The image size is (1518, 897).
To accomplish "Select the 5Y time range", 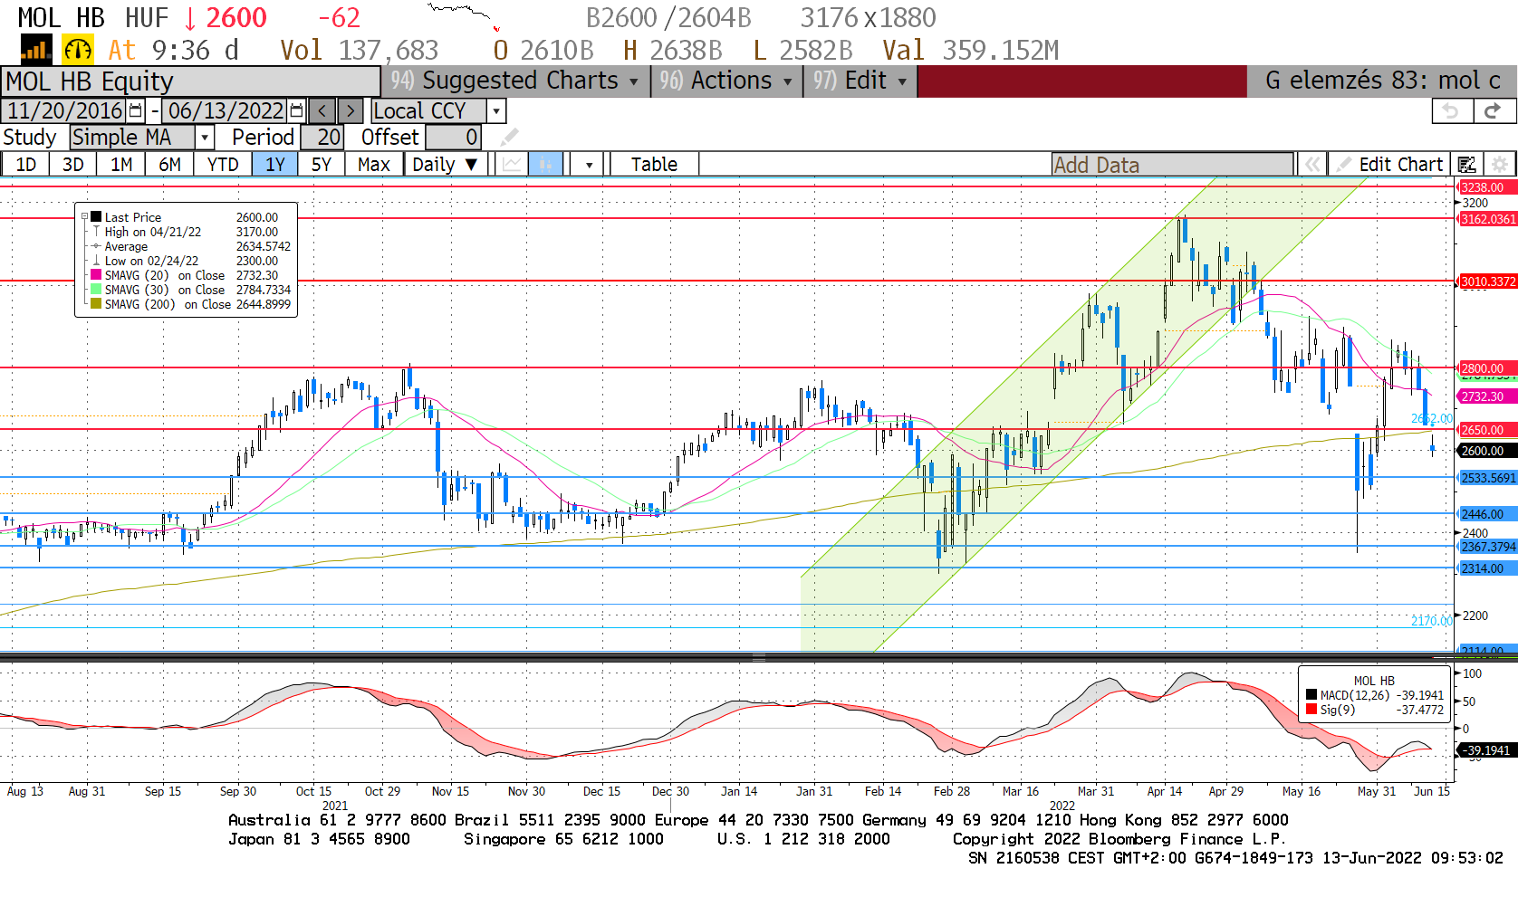I will (x=322, y=164).
